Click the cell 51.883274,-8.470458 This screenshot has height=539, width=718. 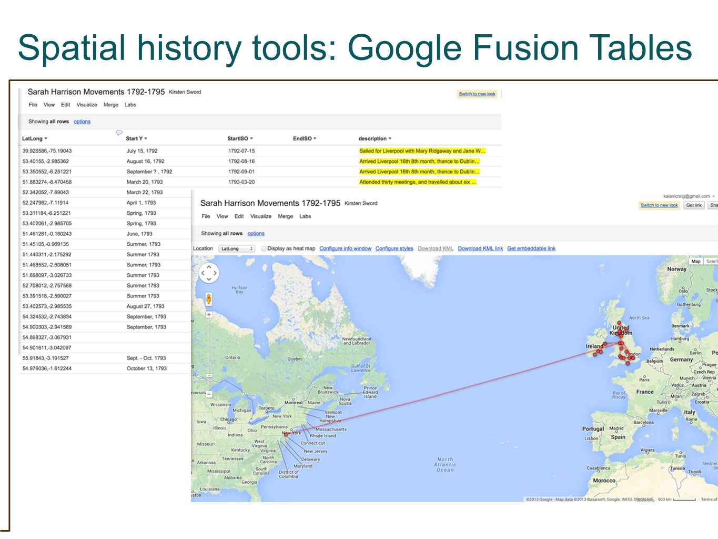click(47, 182)
